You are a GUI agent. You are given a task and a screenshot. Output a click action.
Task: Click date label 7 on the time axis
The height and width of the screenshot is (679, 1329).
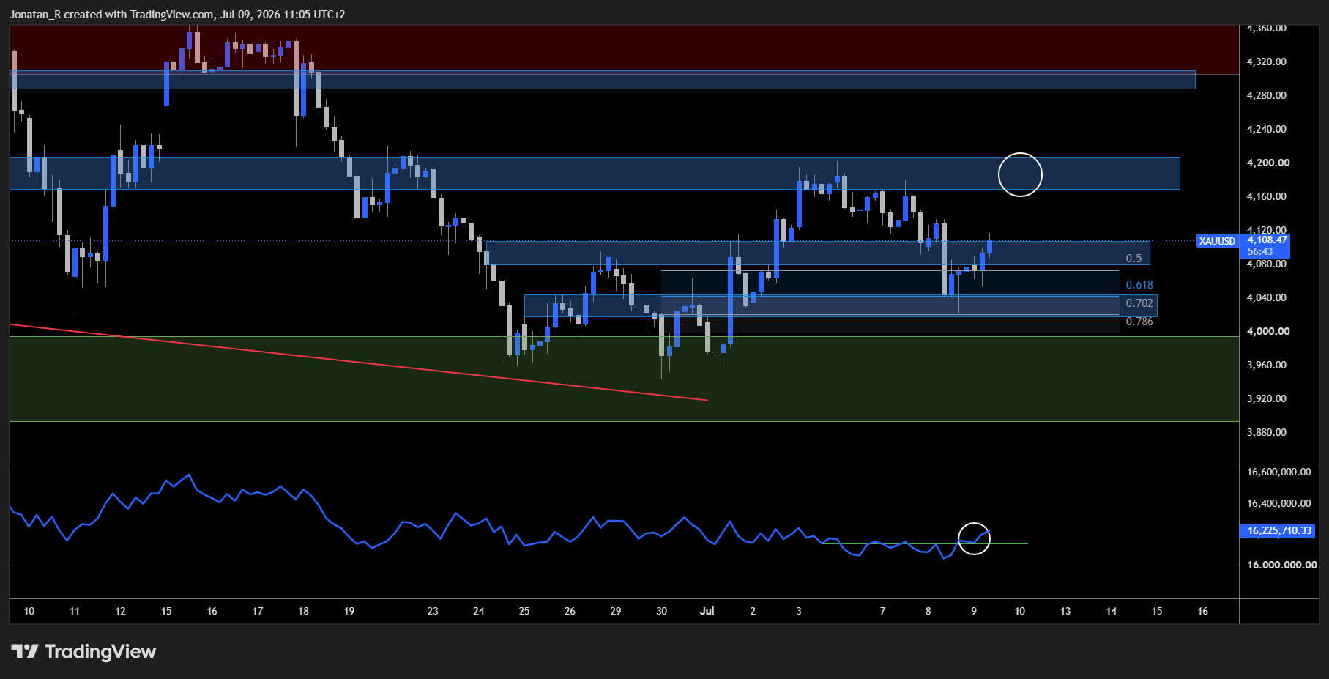[882, 611]
